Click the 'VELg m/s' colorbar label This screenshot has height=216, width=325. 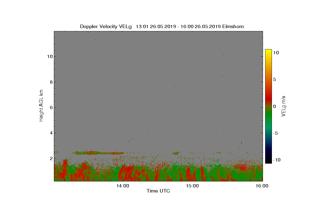coord(284,106)
